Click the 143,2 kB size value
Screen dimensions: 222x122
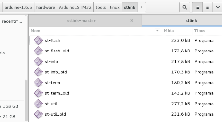point(181,93)
